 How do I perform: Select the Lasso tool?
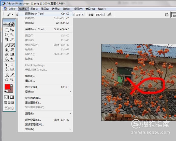(x=7, y=34)
